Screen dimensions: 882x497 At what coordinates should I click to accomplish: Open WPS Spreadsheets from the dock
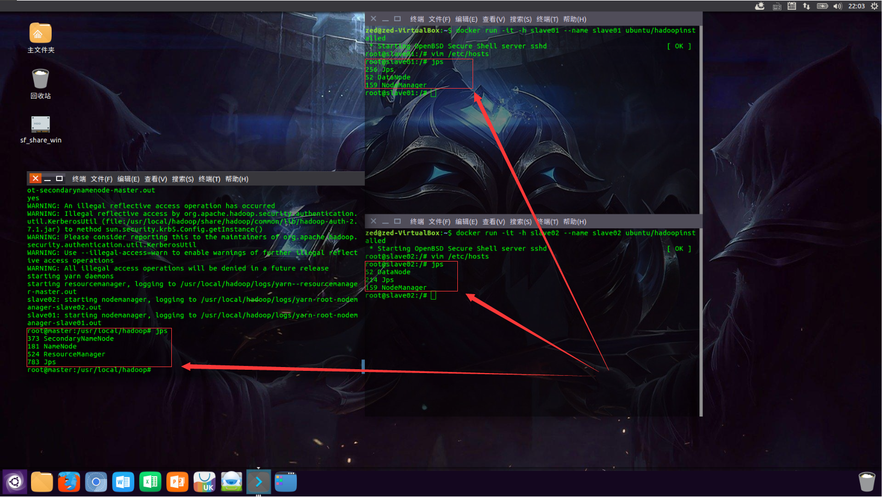(x=151, y=482)
